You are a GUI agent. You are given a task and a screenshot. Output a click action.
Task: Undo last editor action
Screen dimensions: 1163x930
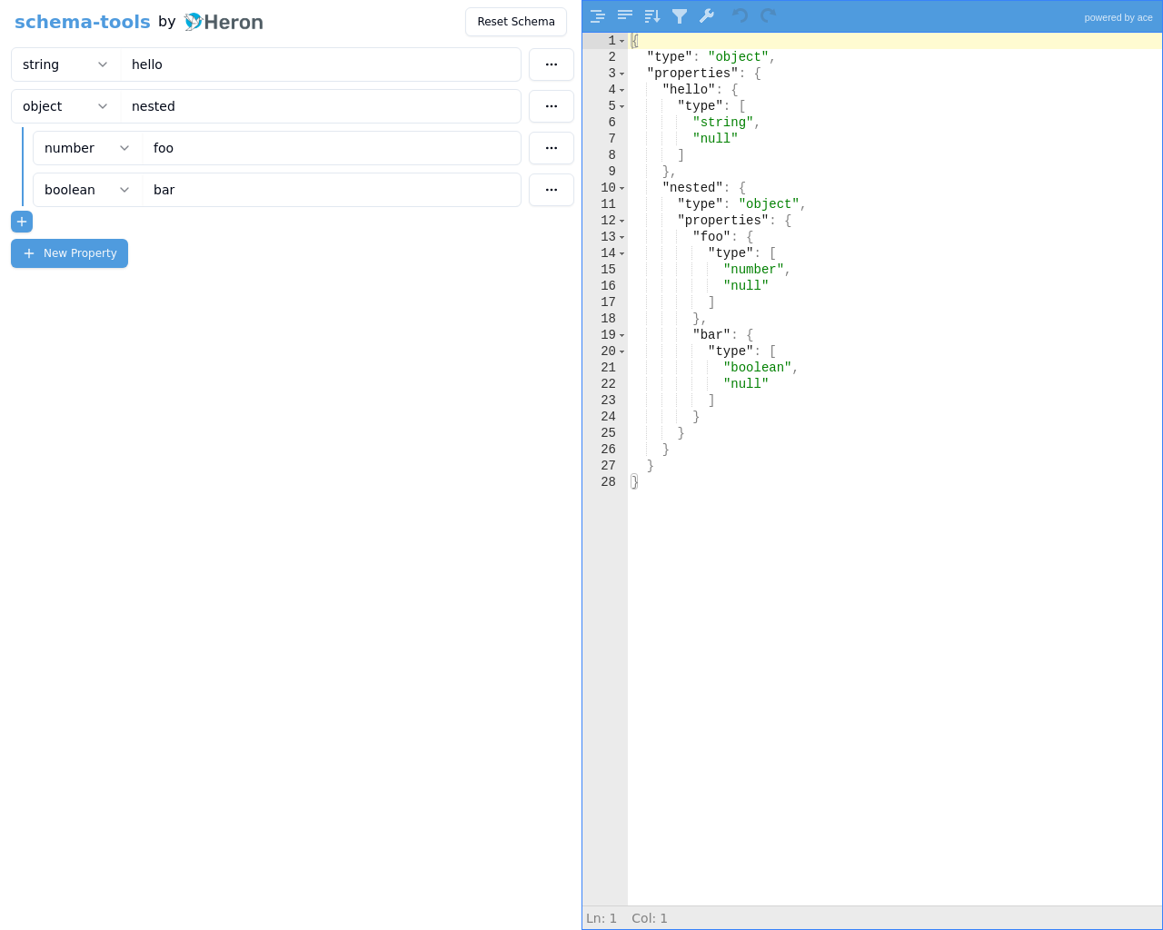click(x=740, y=16)
